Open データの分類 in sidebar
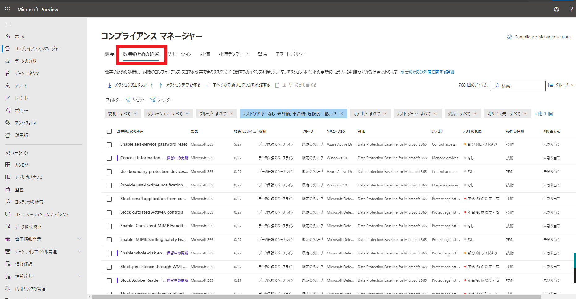This screenshot has width=576, height=299. pos(26,61)
